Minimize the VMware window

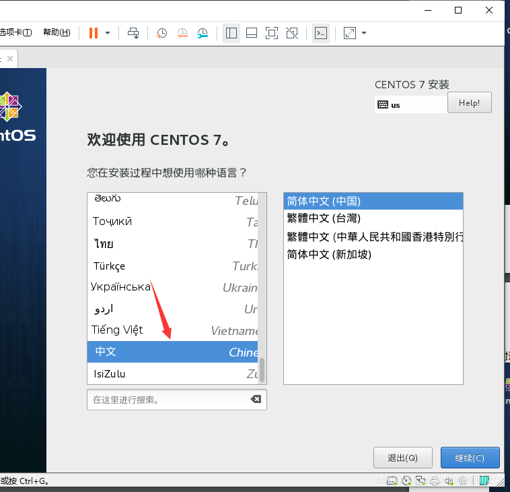(428, 10)
